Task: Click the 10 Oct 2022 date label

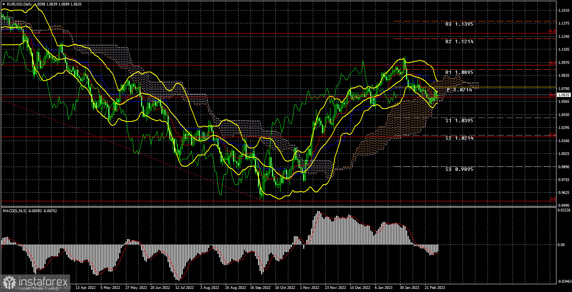Action: (x=285, y=288)
